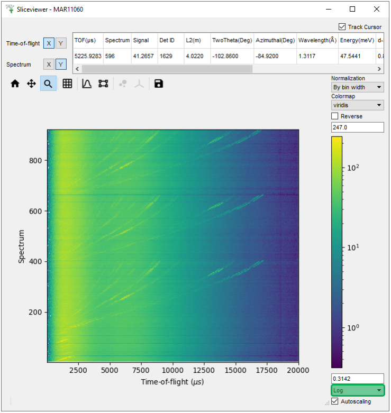Set Spectrum as X axis

pos(48,65)
